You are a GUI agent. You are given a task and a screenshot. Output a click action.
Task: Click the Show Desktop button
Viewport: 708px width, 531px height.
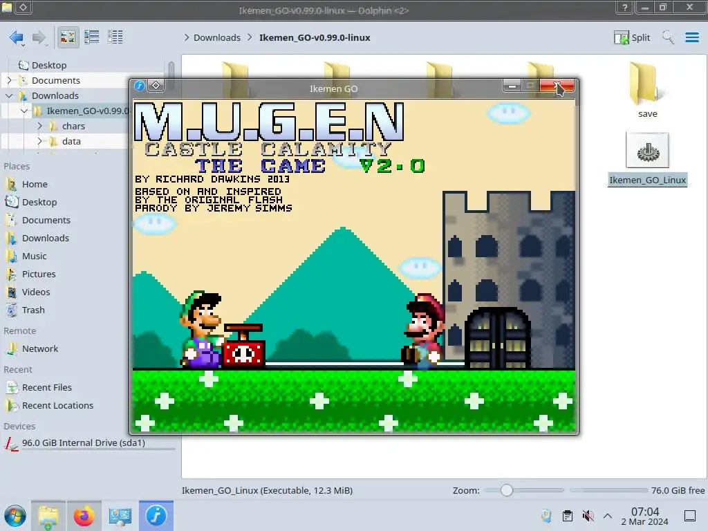point(690,516)
